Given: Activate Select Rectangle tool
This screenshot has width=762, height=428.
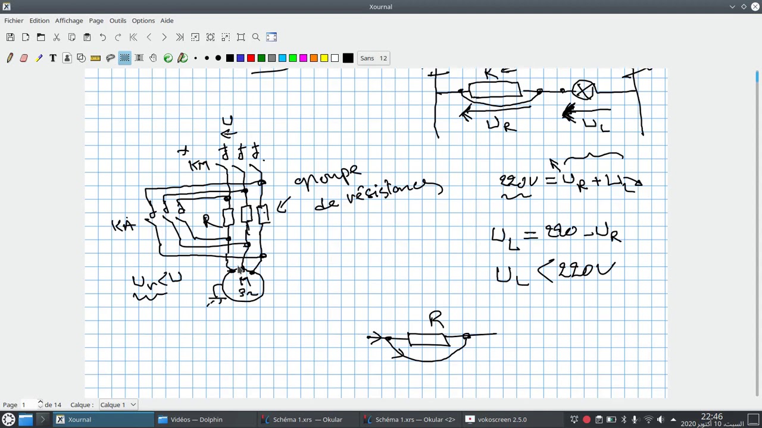Looking at the screenshot, I should click(124, 58).
